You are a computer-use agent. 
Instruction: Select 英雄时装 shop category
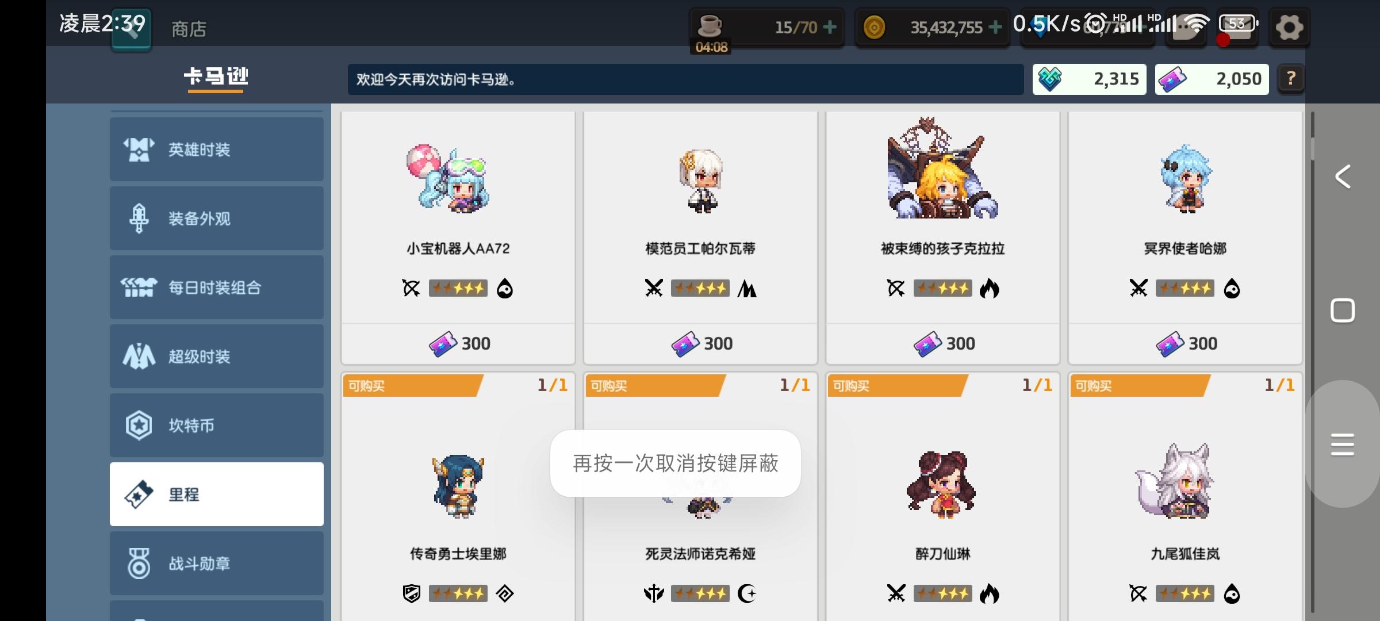(x=217, y=149)
